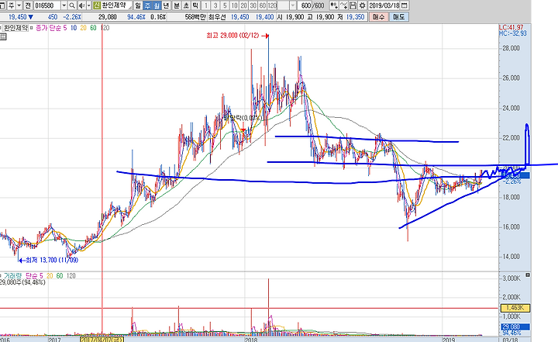Open the custom interval dropdown arrow
558x342 pixels.
pyautogui.click(x=292, y=5)
